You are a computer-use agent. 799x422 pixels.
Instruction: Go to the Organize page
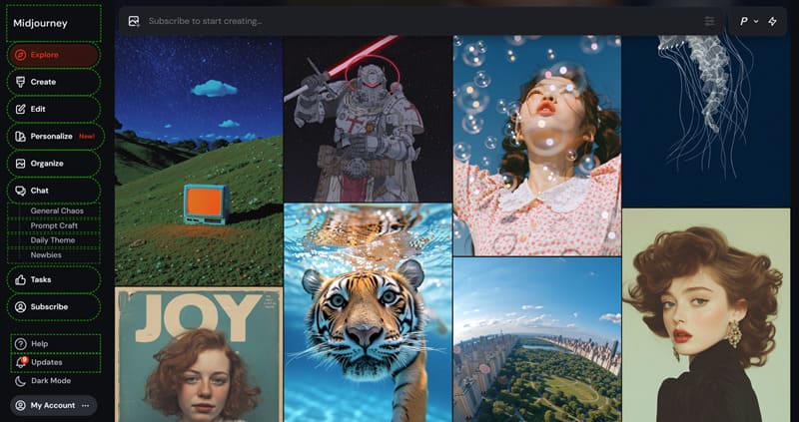(54, 164)
